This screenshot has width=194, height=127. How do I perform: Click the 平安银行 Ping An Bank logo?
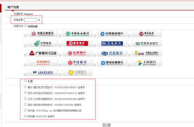pyautogui.click(x=43, y=63)
